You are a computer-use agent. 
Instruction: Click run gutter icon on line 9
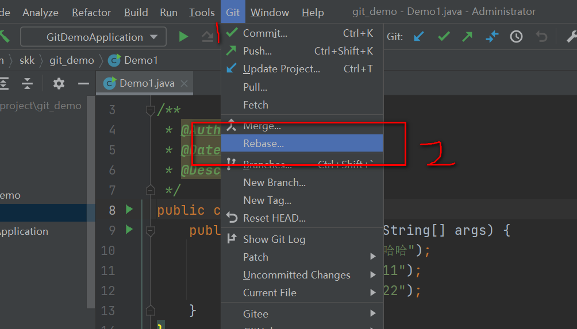click(x=129, y=230)
